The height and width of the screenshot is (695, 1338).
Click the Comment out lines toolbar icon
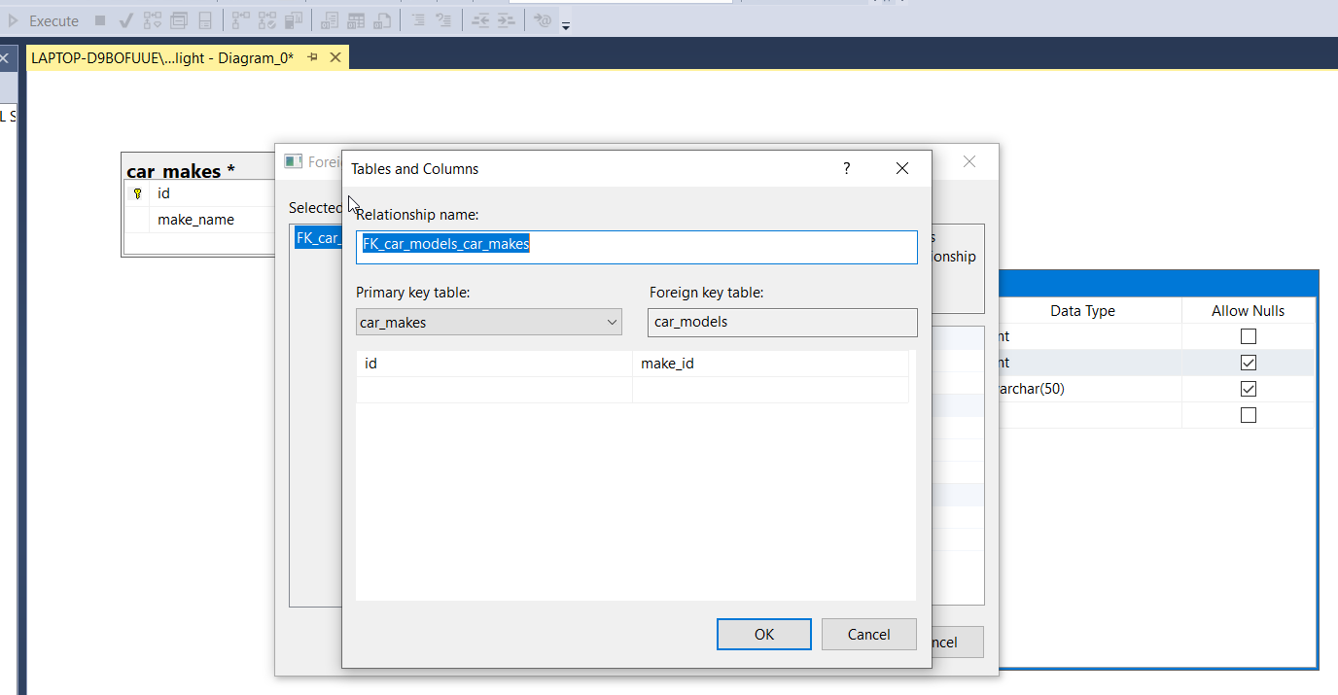(x=417, y=20)
